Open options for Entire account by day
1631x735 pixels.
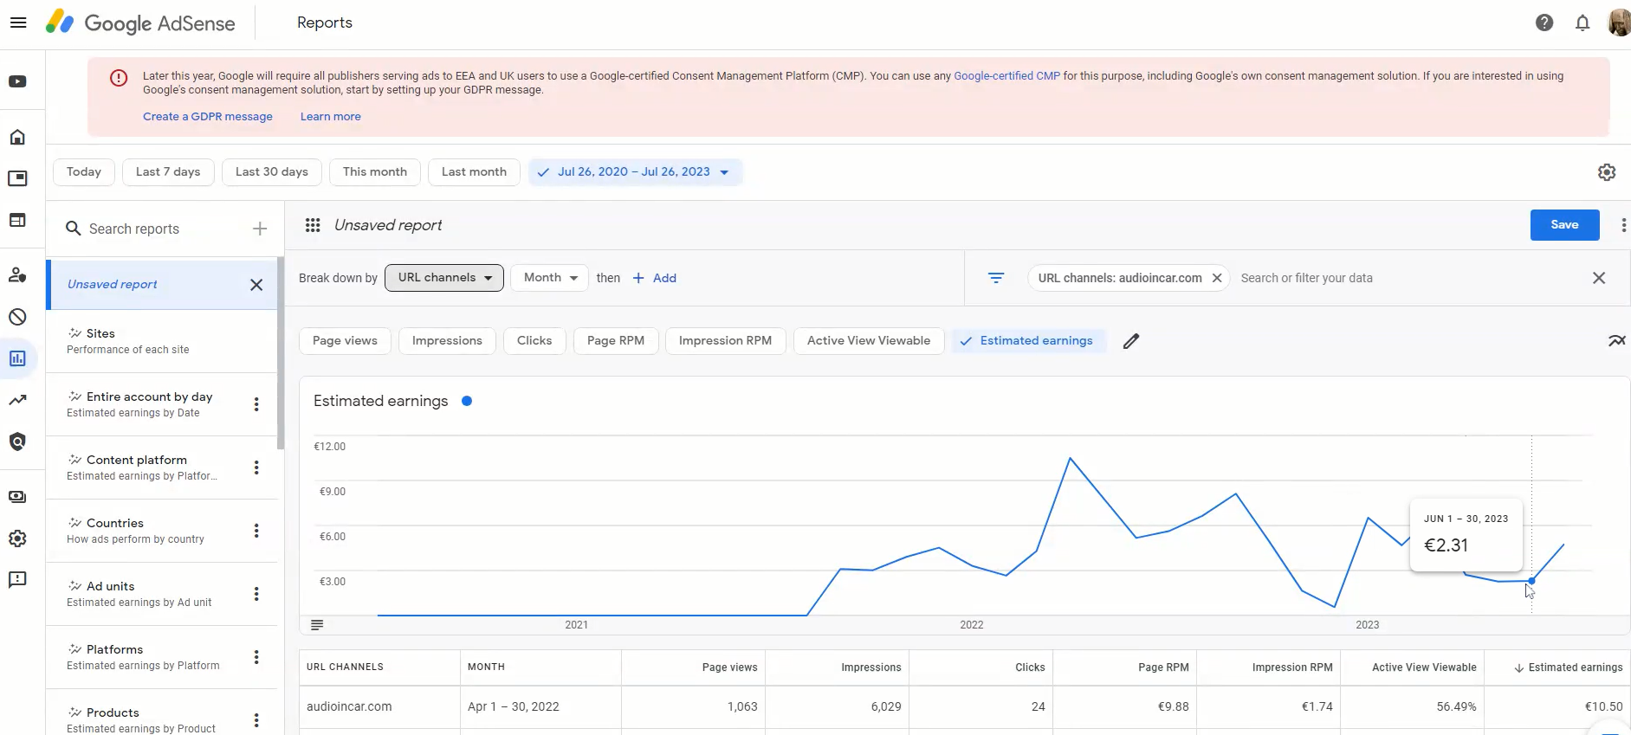[x=256, y=404]
